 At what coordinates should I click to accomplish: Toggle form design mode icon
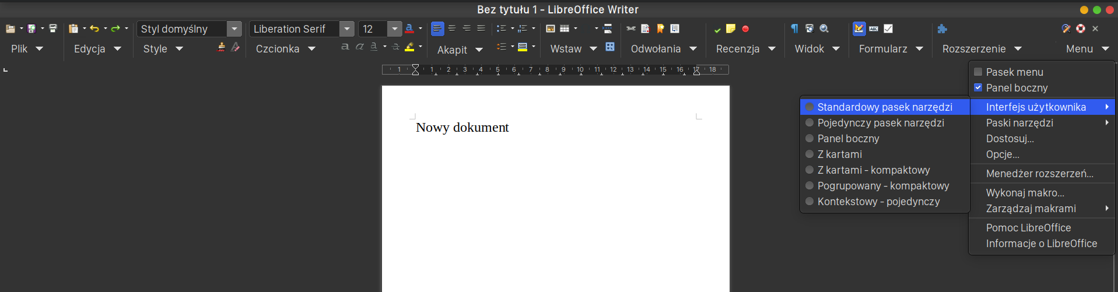pyautogui.click(x=859, y=29)
